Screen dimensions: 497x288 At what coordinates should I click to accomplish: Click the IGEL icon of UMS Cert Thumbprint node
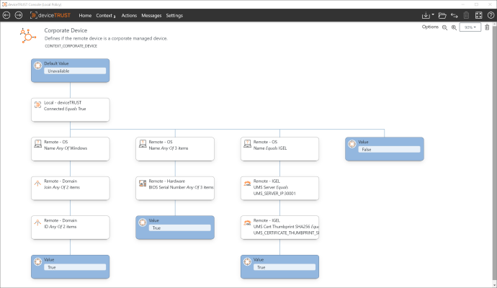click(247, 222)
